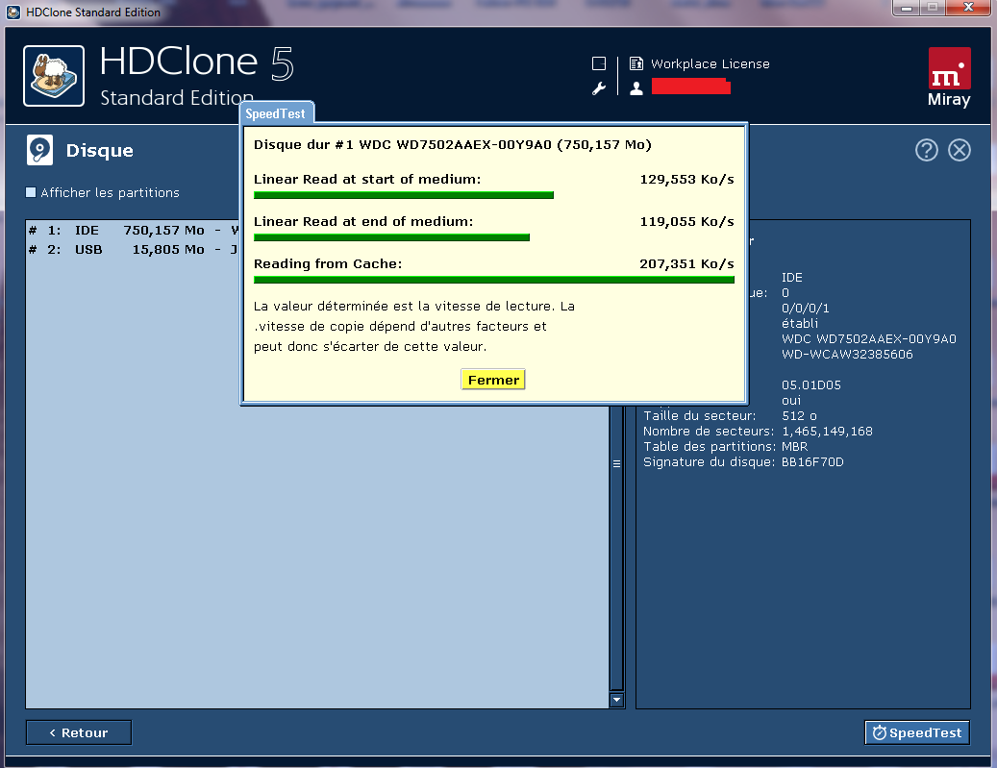Click the disk list scrollbar down arrow
This screenshot has height=768, width=997.
[616, 700]
